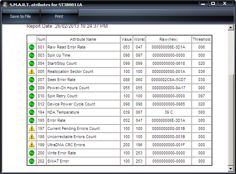Image resolution: width=236 pixels, height=174 pixels.
Task: Click green status icon for Raw Read Error Rate
Action: click(32, 47)
